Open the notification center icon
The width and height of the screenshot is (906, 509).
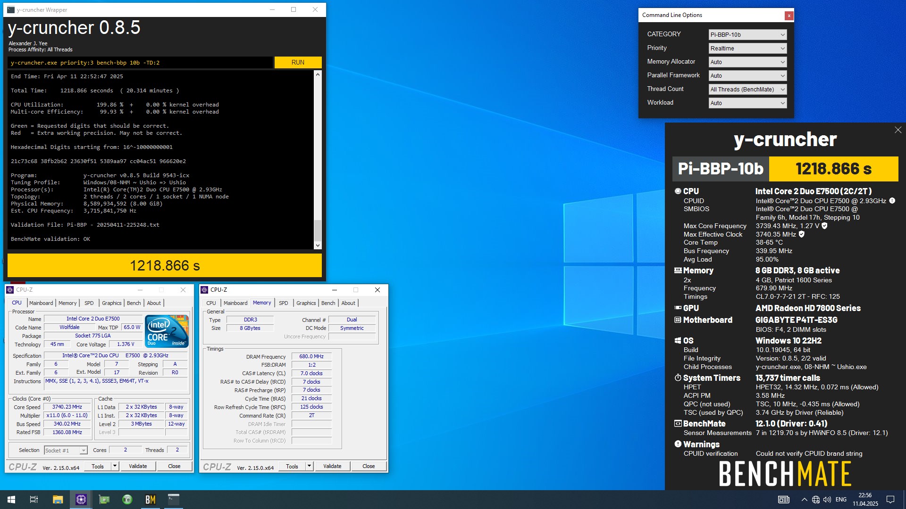point(890,500)
